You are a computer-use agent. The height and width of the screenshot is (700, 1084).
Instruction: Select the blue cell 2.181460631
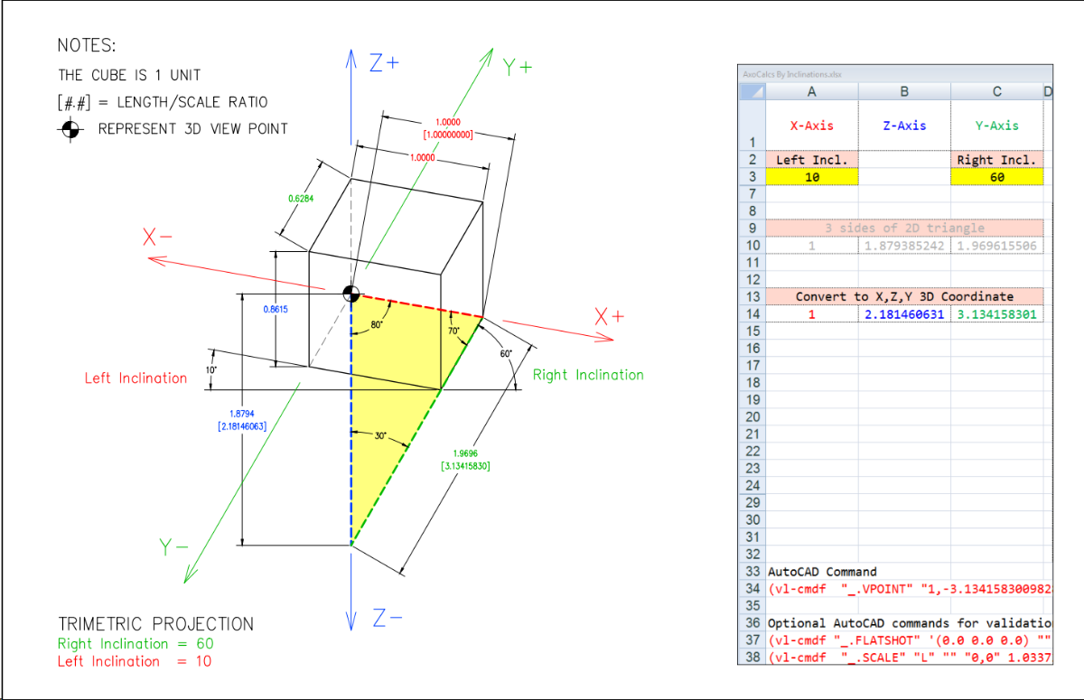click(904, 314)
